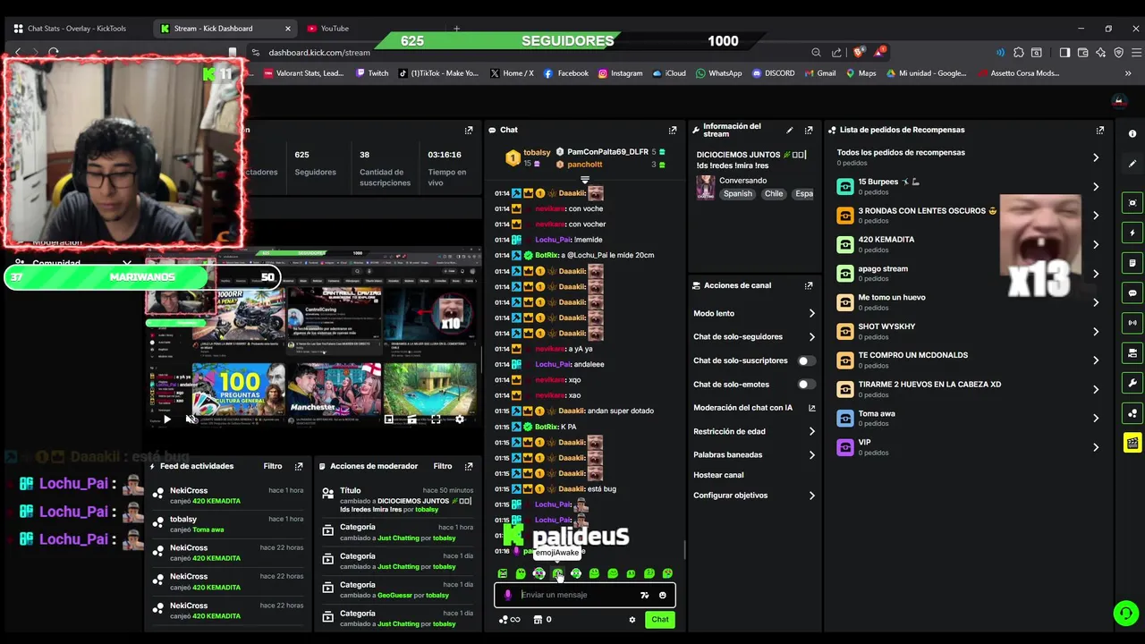Open chat settings gear icon

click(632, 620)
